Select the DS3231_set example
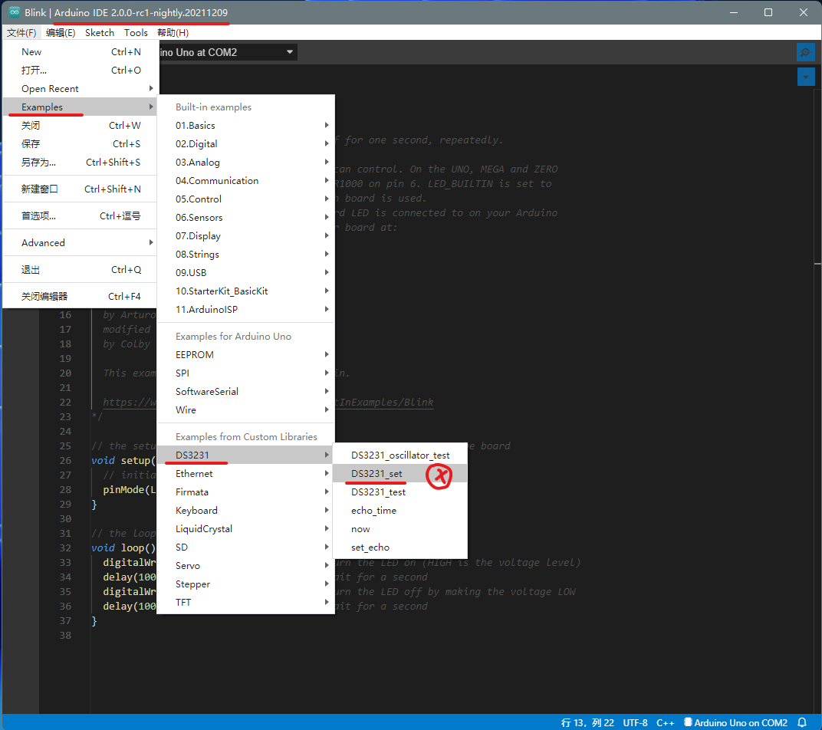Screen dimensions: 822x730 (x=376, y=473)
